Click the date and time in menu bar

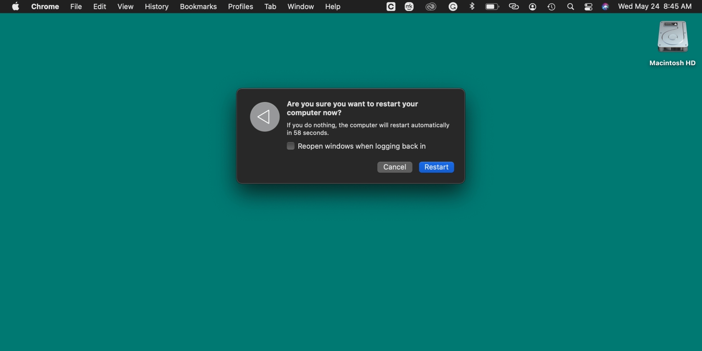coord(655,6)
